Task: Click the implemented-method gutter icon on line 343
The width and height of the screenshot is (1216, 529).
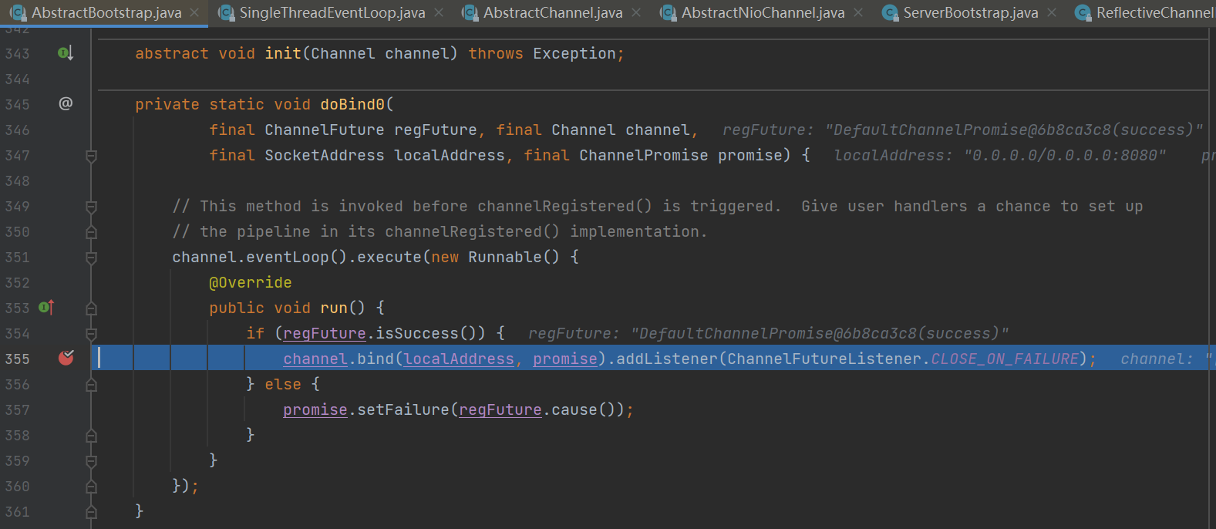Action: tap(66, 53)
